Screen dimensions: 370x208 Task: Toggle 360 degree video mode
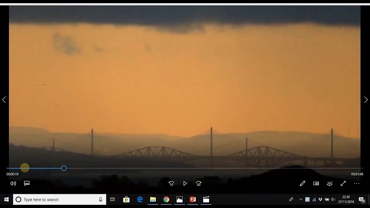tap(330, 183)
